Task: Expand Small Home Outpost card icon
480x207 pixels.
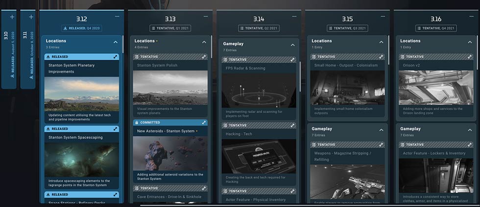Action: (381, 57)
